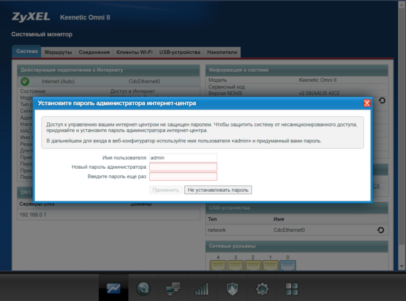Screen dimensions: 406x301
Task: Switch to the USB-устройства tab
Action: pyautogui.click(x=179, y=52)
